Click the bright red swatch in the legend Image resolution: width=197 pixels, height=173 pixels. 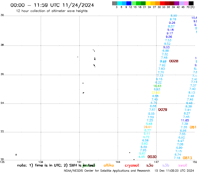162,3
